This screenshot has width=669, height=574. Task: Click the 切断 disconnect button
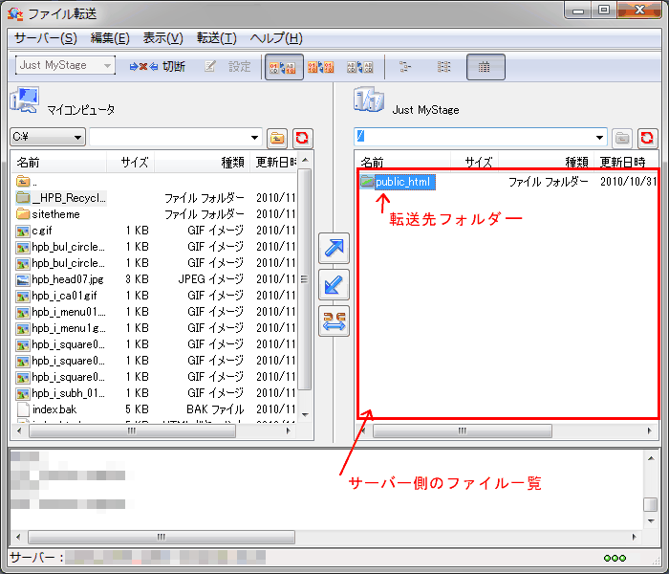pos(158,66)
